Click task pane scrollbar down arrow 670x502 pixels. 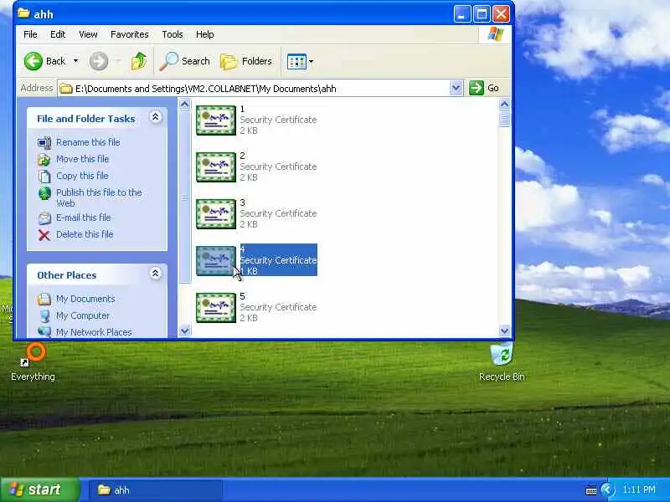pos(184,330)
